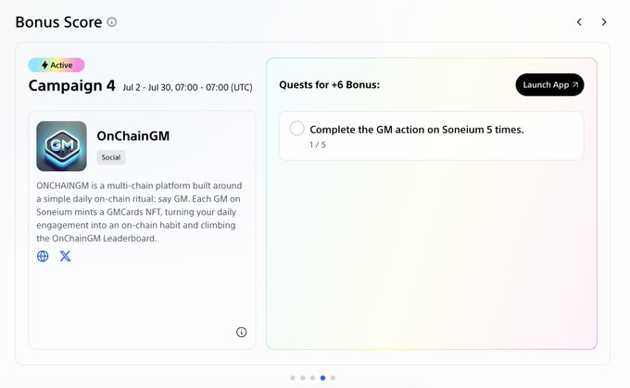The width and height of the screenshot is (630, 388).
Task: Click the Bonus Score heading
Action: [x=58, y=22]
